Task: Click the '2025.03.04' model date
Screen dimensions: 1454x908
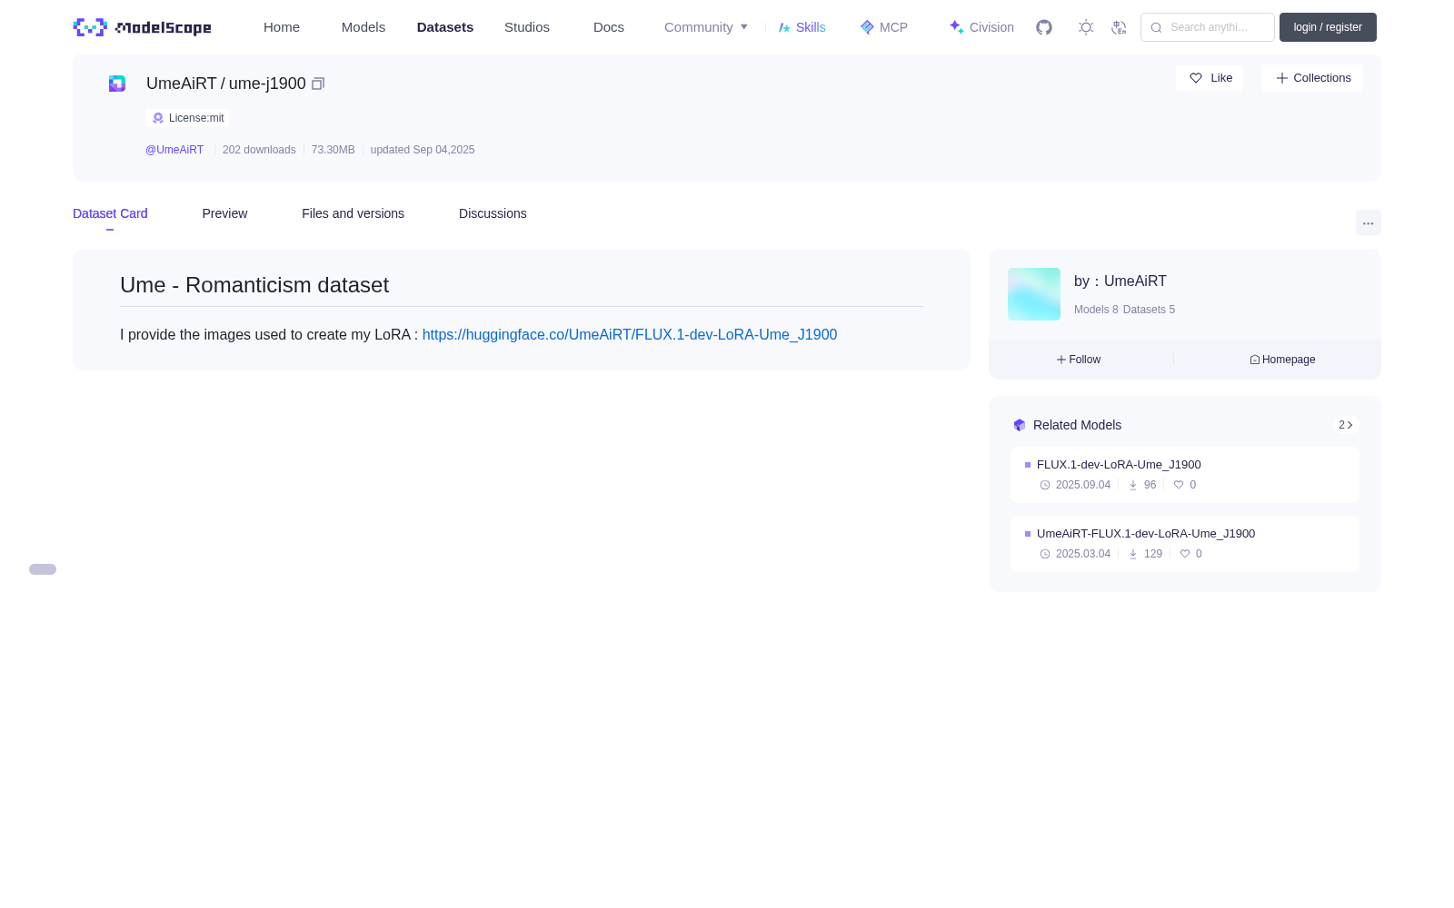Action: click(x=1083, y=554)
